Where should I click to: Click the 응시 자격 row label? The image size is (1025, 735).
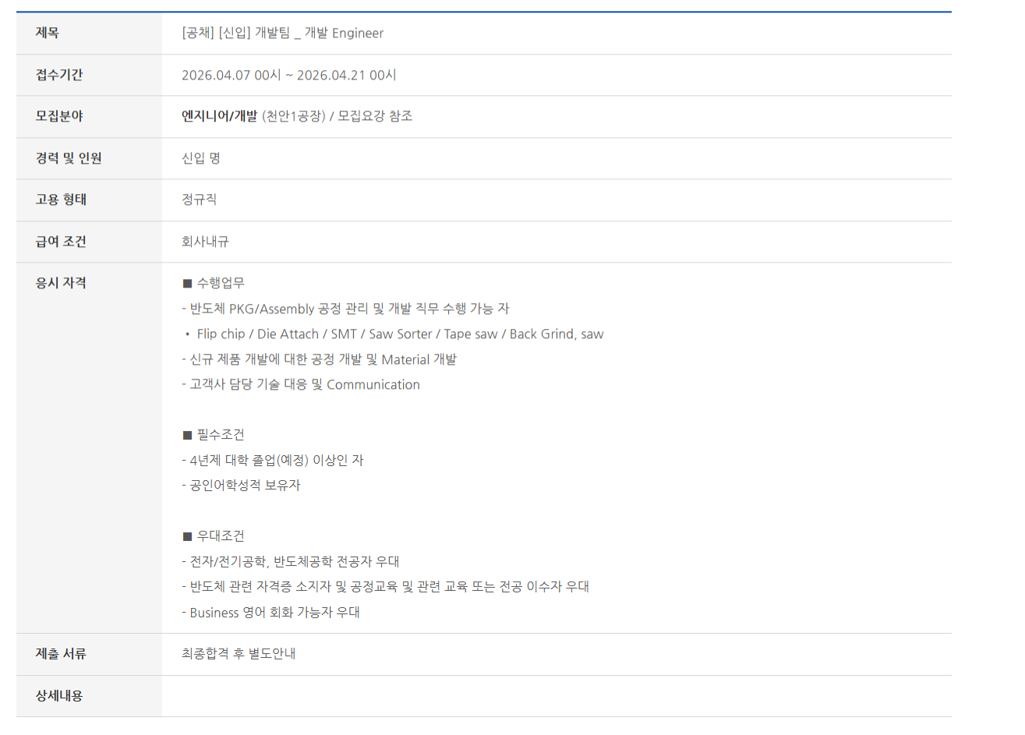pos(61,283)
